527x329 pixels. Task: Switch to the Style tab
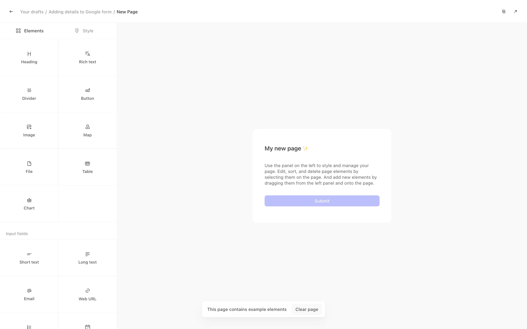pos(84,31)
